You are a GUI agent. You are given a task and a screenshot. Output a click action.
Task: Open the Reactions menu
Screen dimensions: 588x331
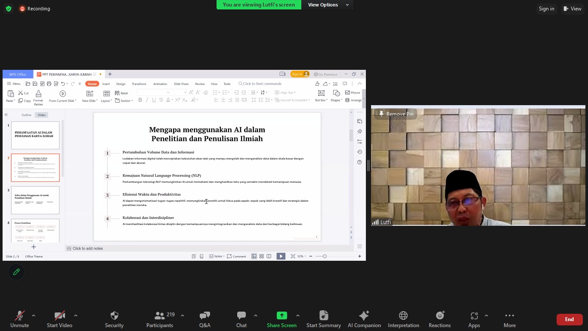point(439,319)
